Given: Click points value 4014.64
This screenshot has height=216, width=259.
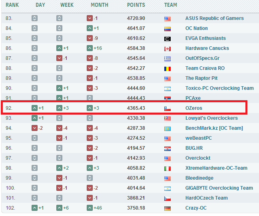Looking at the screenshot, I should [x=136, y=188].
